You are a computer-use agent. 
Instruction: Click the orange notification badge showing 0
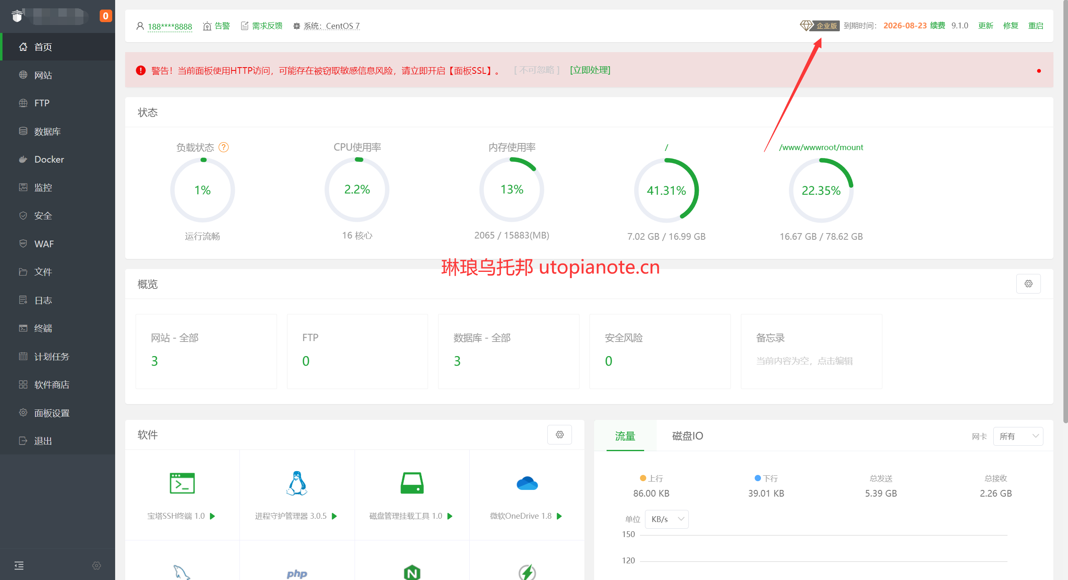[x=106, y=16]
